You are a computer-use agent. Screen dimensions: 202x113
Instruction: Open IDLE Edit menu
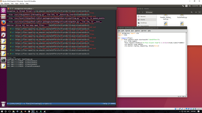pos(123,31)
